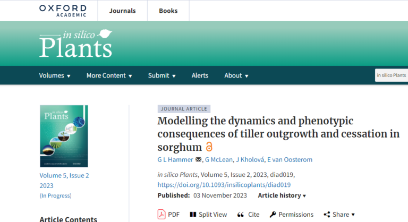Open the Journals tab
The height and width of the screenshot is (222, 408).
tap(122, 11)
